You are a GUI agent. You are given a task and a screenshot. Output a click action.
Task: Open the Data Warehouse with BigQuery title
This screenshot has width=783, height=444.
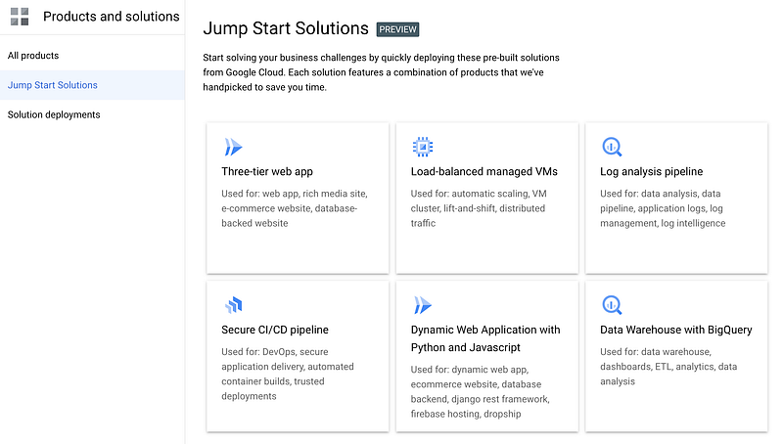tap(675, 330)
